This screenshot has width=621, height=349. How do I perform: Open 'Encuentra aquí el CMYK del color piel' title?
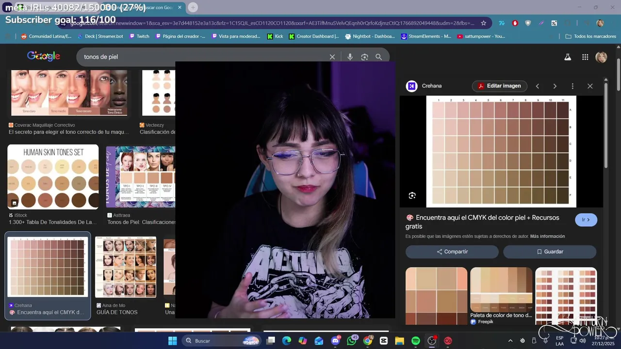(482, 222)
